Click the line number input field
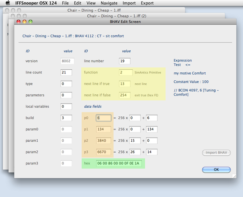This screenshot has height=197, width=243. [x=125, y=61]
